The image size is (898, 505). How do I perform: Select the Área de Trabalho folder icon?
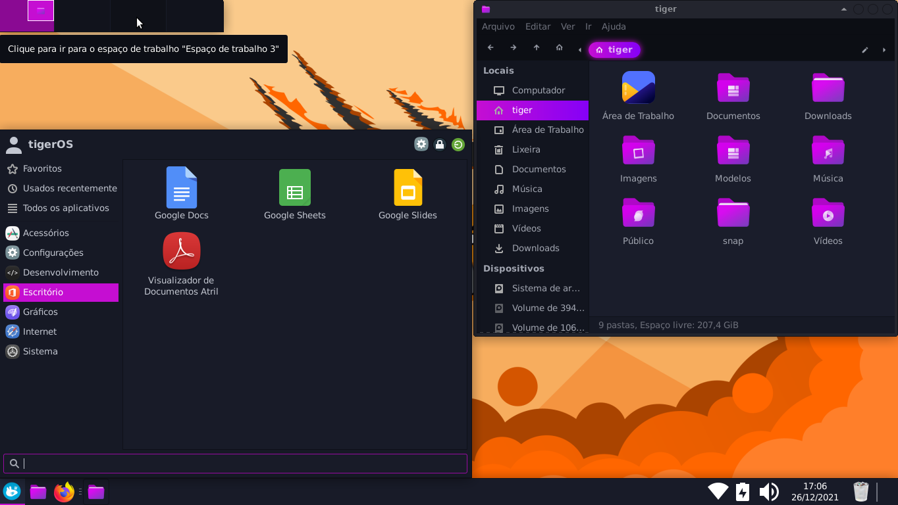pyautogui.click(x=638, y=87)
